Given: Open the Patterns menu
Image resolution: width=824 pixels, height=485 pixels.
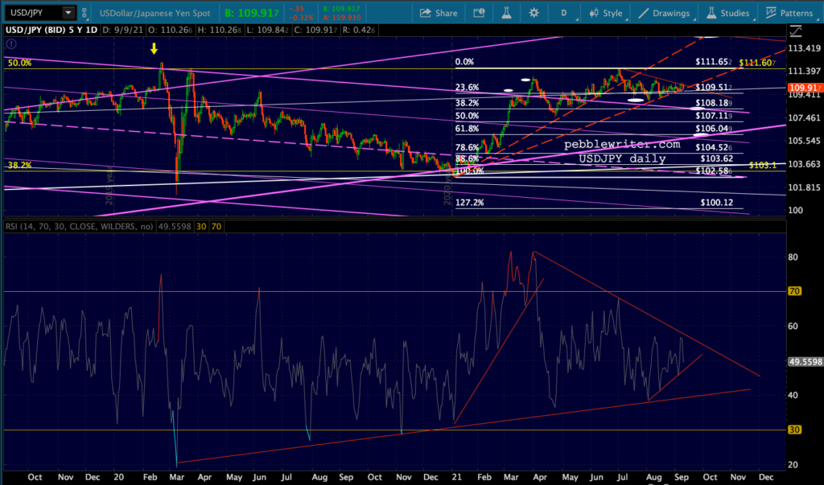Looking at the screenshot, I should [x=789, y=13].
